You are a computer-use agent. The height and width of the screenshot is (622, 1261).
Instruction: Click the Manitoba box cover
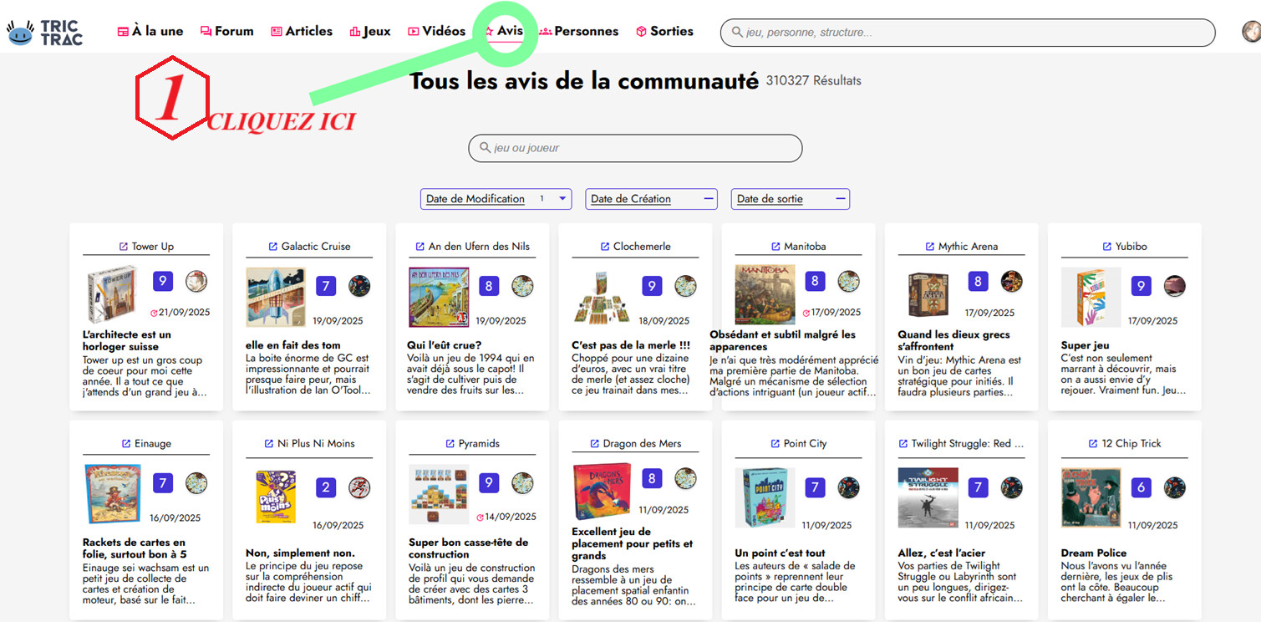[x=765, y=294]
